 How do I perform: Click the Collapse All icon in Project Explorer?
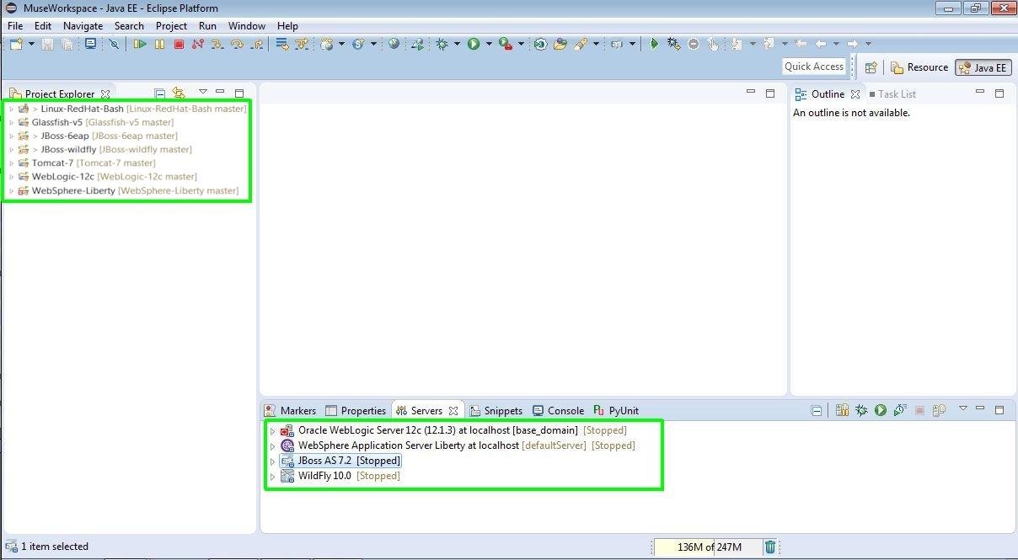pyautogui.click(x=159, y=93)
